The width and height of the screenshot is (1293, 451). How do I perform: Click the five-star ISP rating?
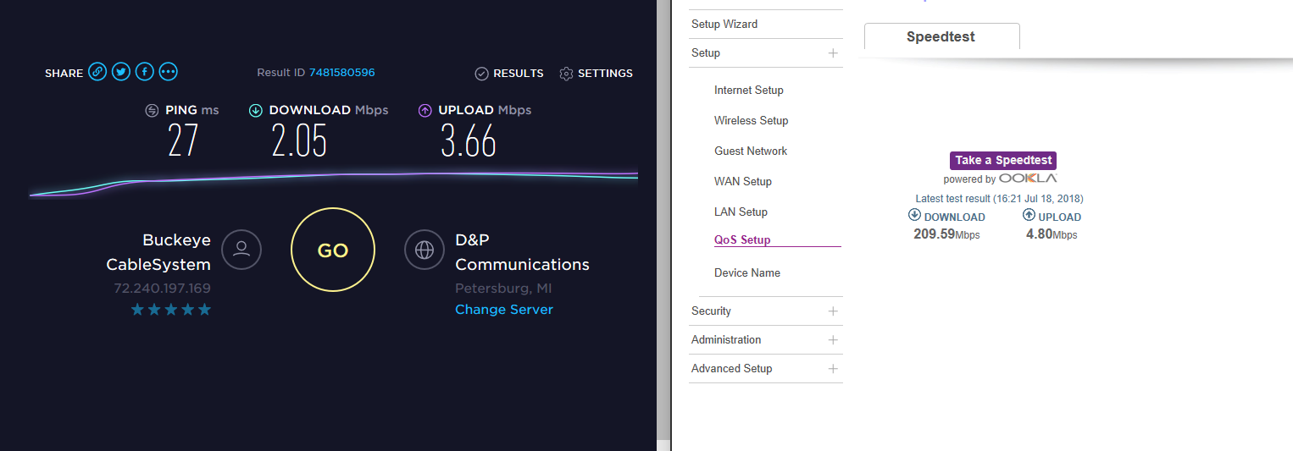pos(170,311)
